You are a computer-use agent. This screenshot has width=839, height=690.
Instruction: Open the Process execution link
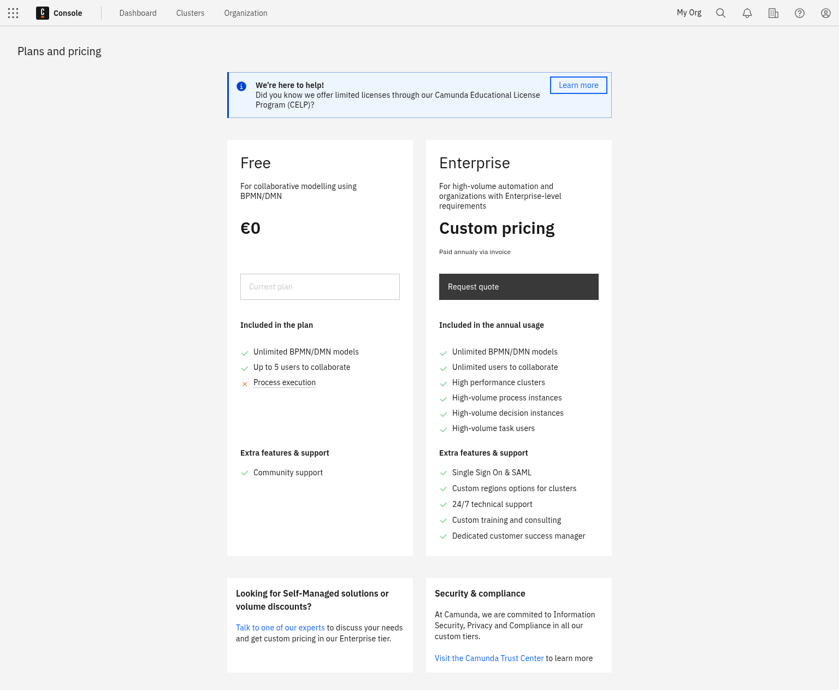[284, 382]
